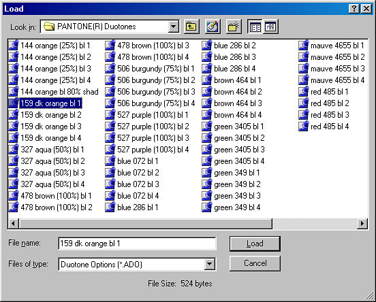
Task: Click file icon of blue 286 bl 2
Action: [x=207, y=45]
